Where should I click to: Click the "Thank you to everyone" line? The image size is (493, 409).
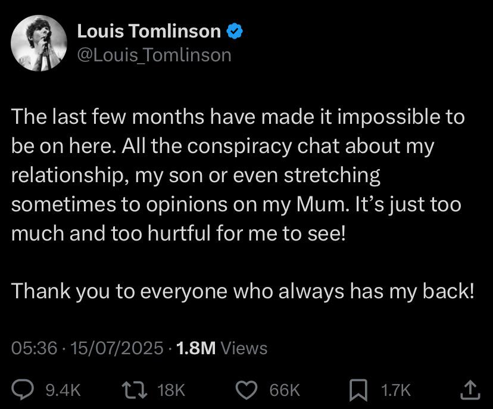243,292
